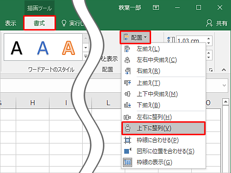Screen dimensions: 231x173
Task: Choose 上下に整列(V) menu item
Action: (x=164, y=128)
